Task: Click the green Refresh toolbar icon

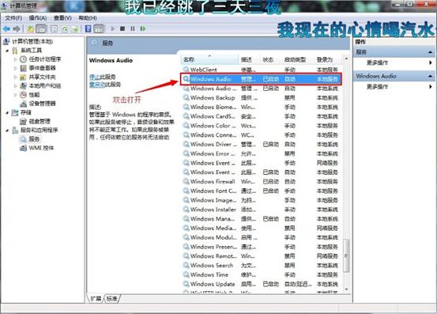Action: (65, 28)
